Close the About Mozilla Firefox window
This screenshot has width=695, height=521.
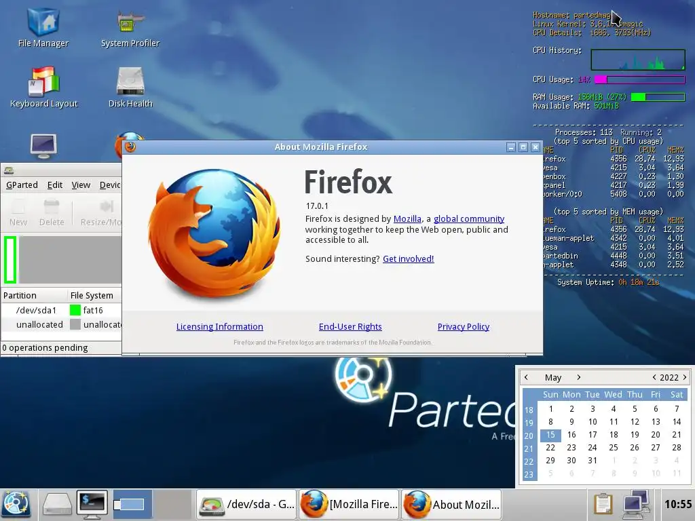tap(536, 147)
